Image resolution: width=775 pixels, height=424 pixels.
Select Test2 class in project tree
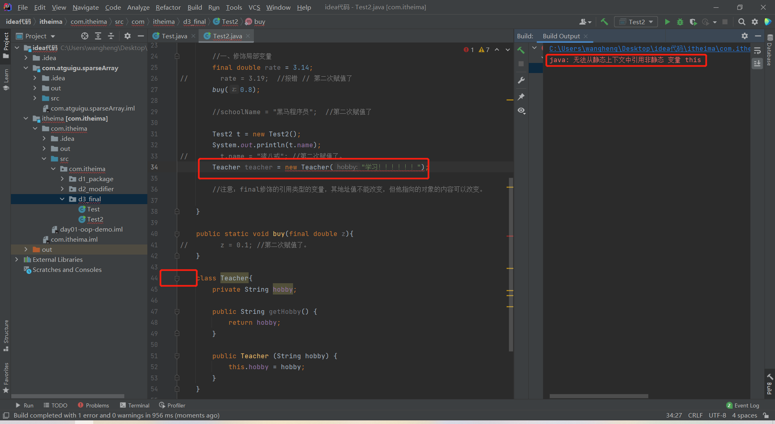tap(95, 219)
